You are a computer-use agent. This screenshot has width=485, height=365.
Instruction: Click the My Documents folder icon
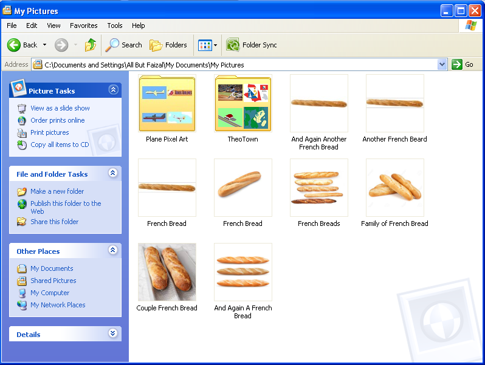coord(22,268)
